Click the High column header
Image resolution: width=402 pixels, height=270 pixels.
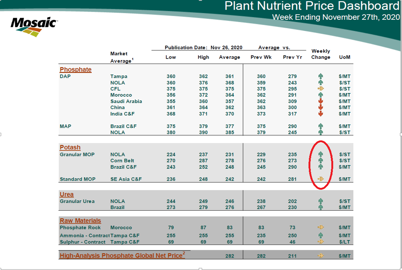click(x=203, y=57)
